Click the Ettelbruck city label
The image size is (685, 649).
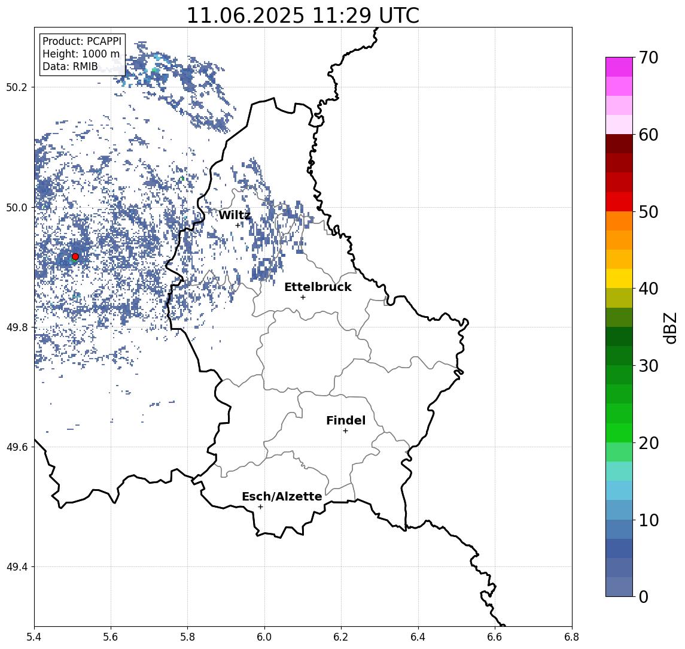tap(318, 287)
